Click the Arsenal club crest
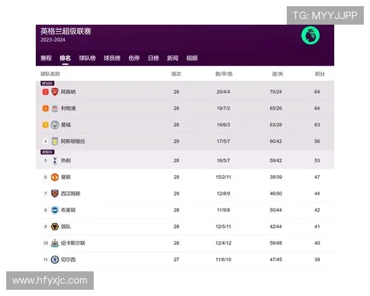370x296 pixels. (55, 92)
